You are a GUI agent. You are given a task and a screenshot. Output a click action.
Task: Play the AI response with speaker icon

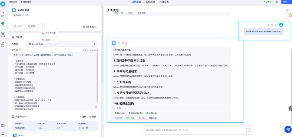click(123, 43)
